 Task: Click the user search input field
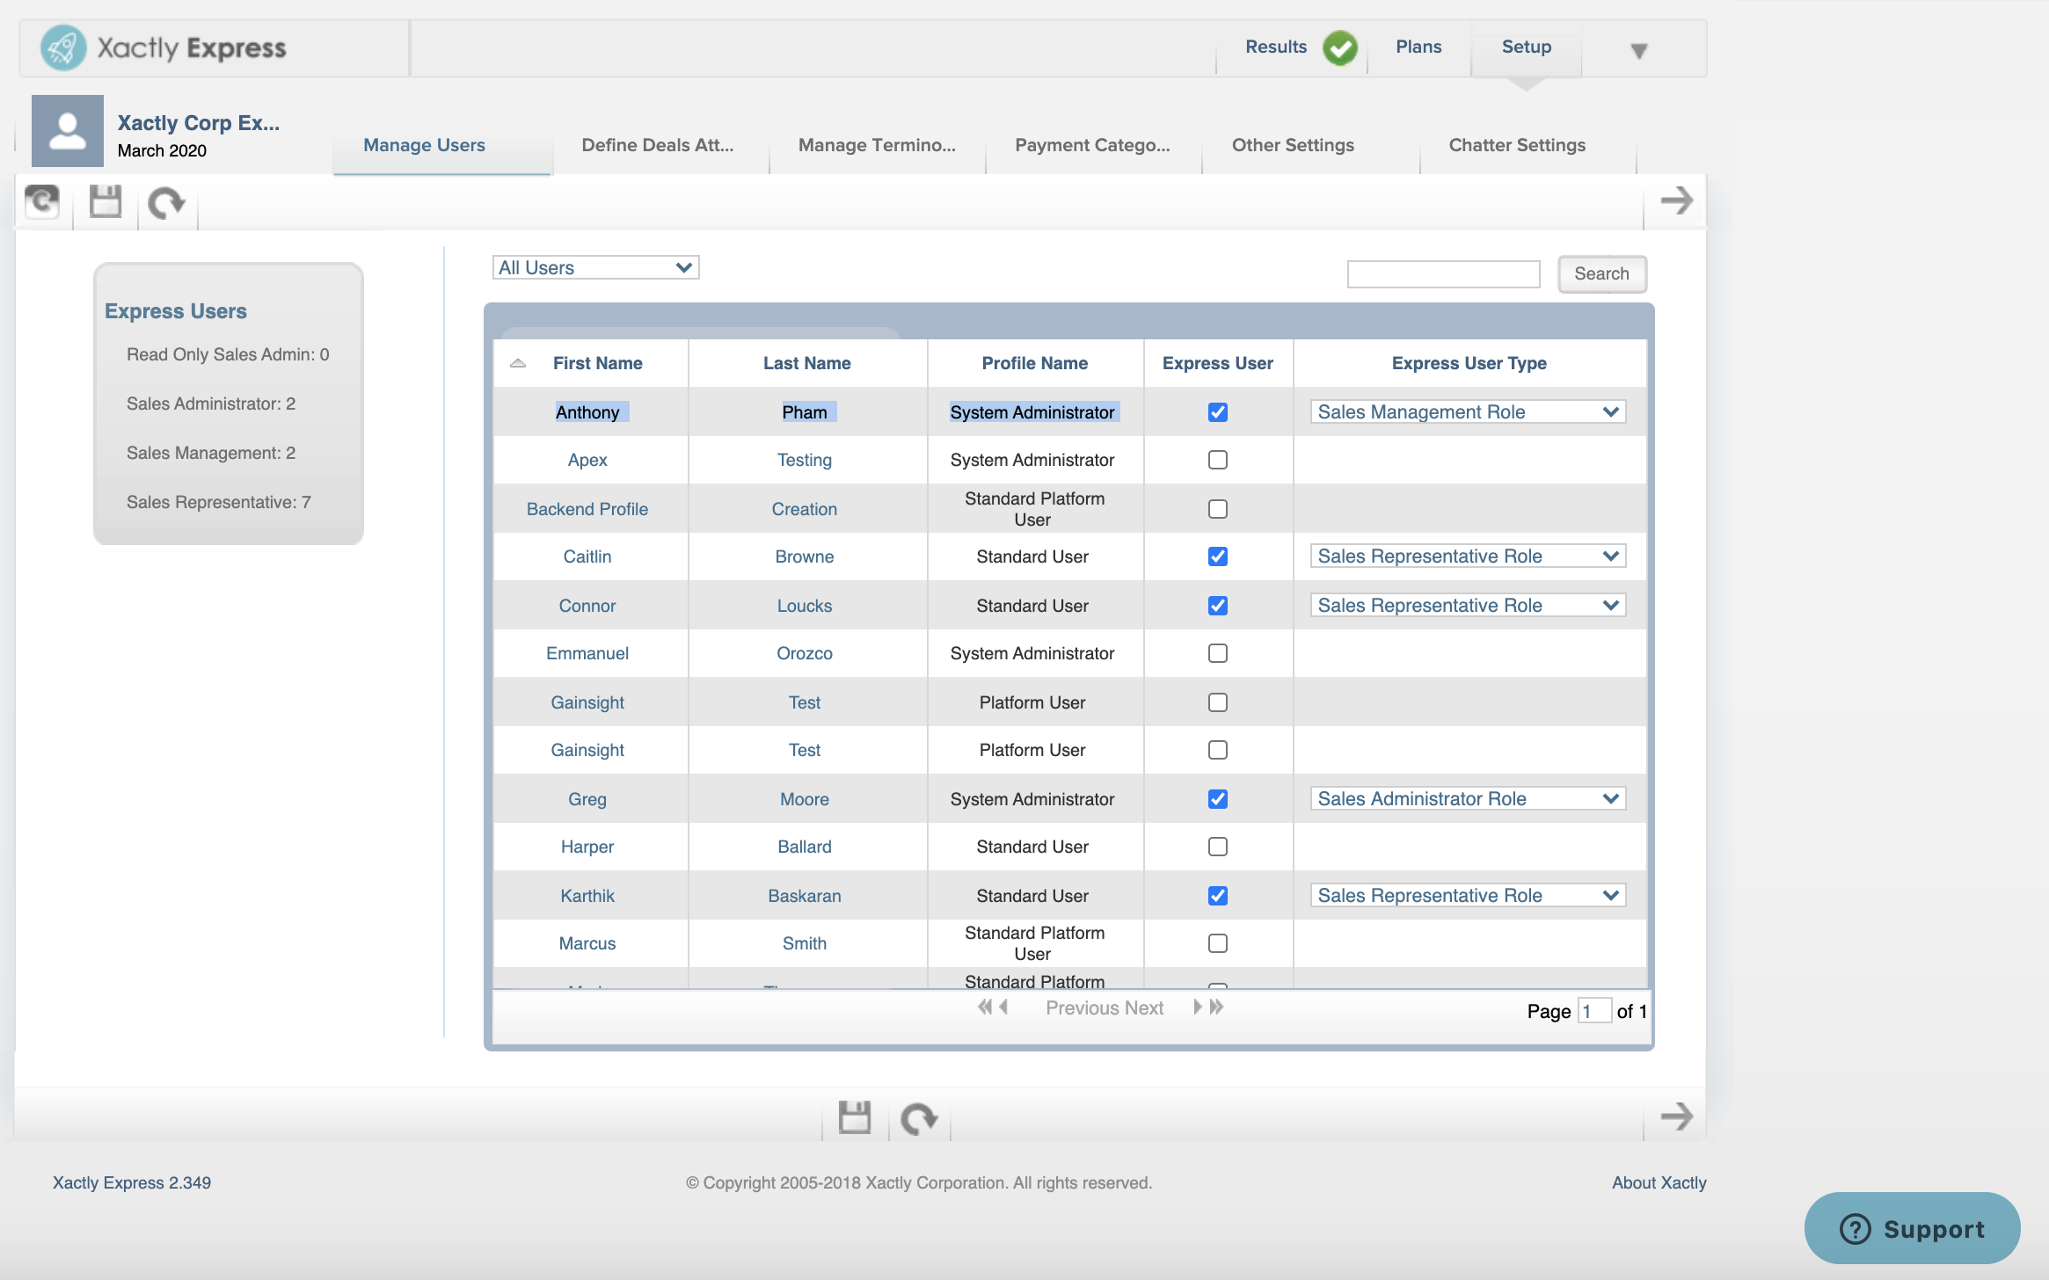coord(1443,273)
